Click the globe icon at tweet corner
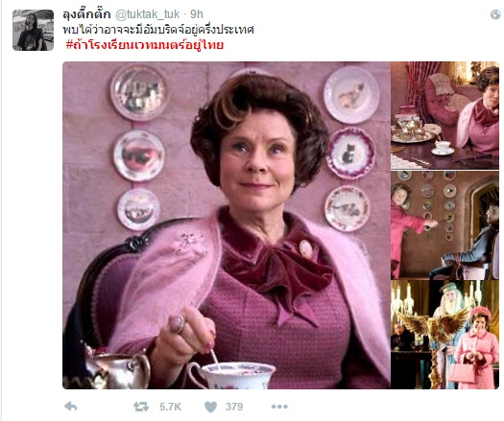The width and height of the screenshot is (504, 421). tap(495, 14)
